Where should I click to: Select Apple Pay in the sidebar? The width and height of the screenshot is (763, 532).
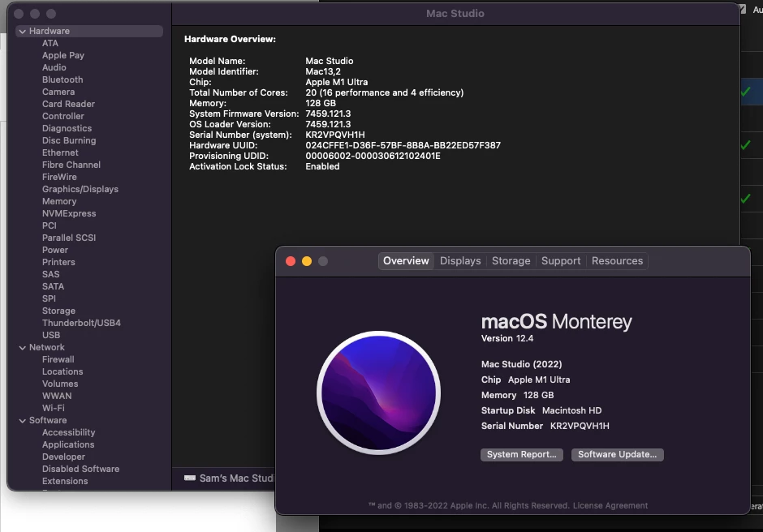click(x=63, y=55)
